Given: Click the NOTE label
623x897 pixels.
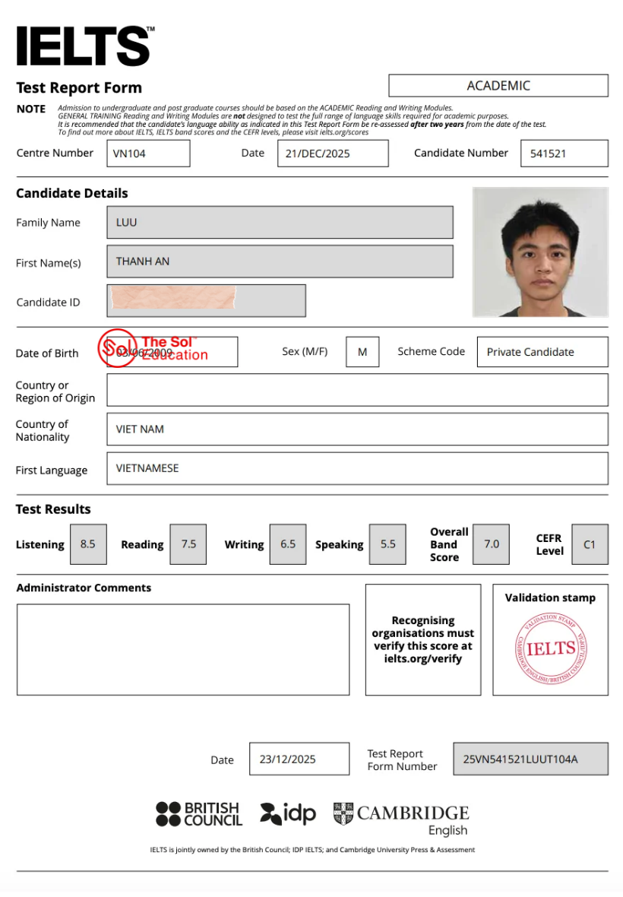Looking at the screenshot, I should click(x=31, y=109).
